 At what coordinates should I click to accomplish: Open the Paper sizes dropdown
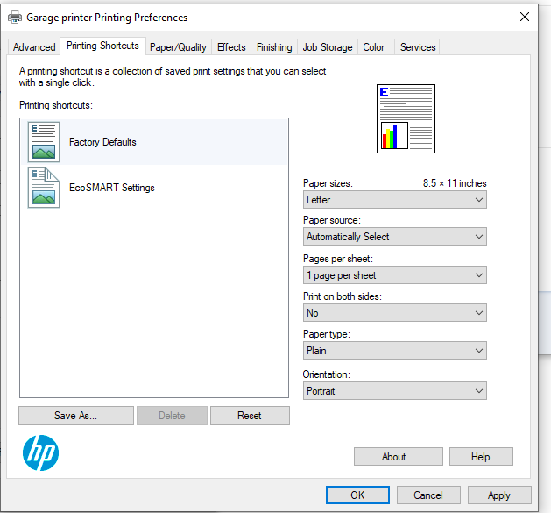pyautogui.click(x=394, y=200)
